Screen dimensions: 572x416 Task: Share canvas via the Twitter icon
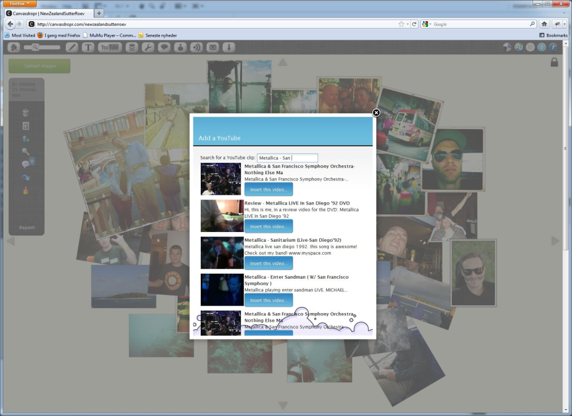[x=542, y=47]
